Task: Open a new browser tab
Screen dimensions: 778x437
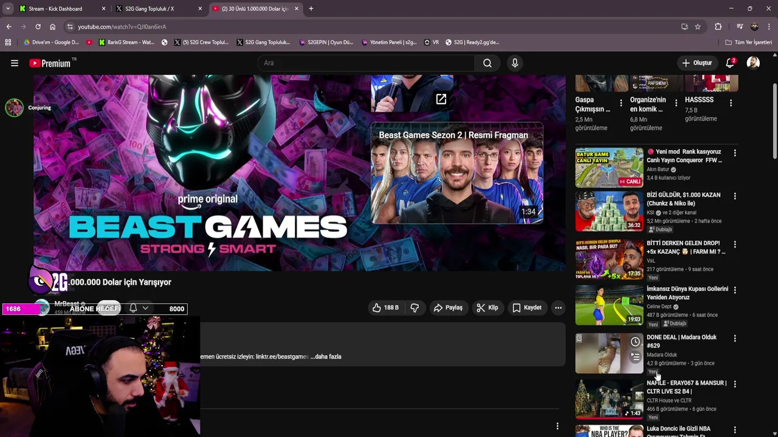Action: [x=311, y=8]
